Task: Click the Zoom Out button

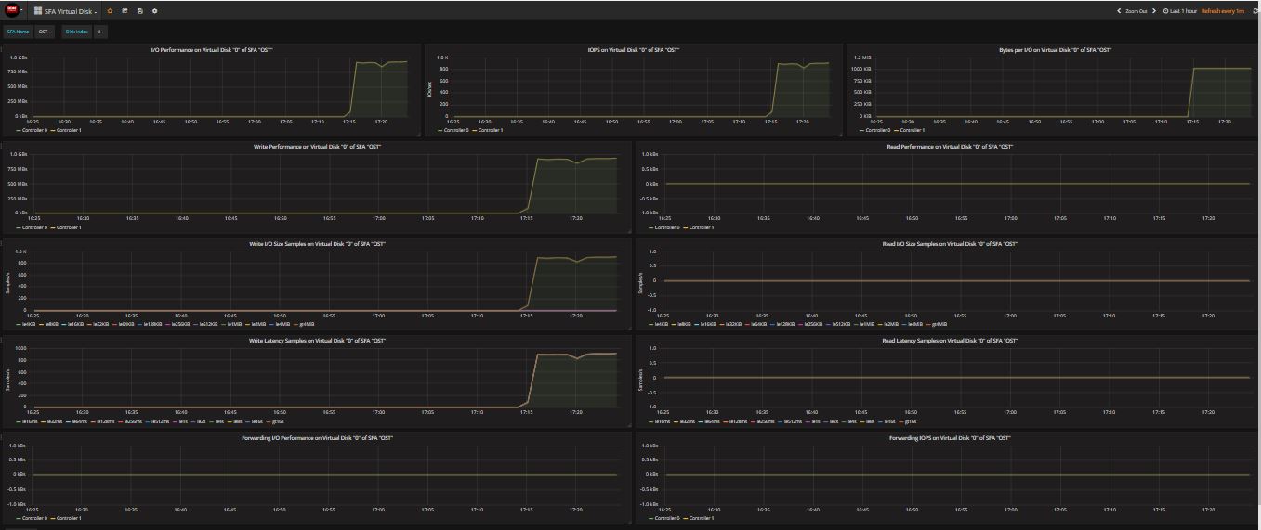Action: pos(1136,11)
